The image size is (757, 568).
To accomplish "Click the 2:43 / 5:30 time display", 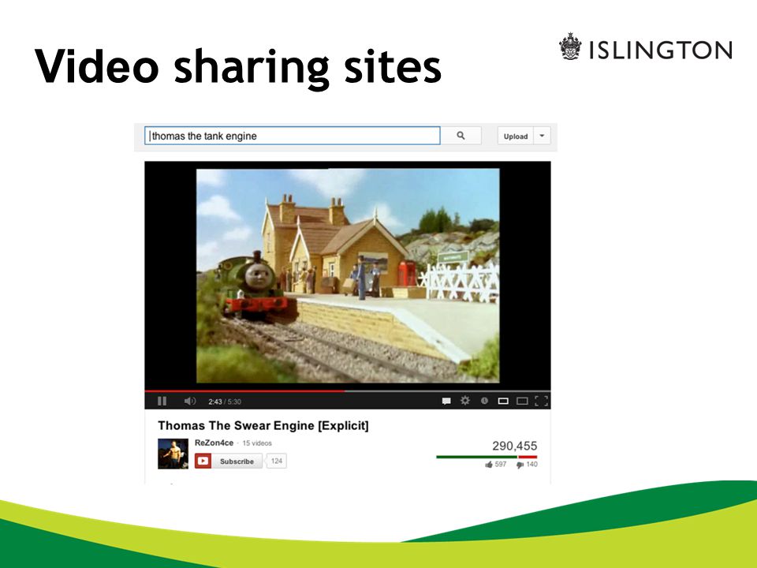I will pos(225,402).
